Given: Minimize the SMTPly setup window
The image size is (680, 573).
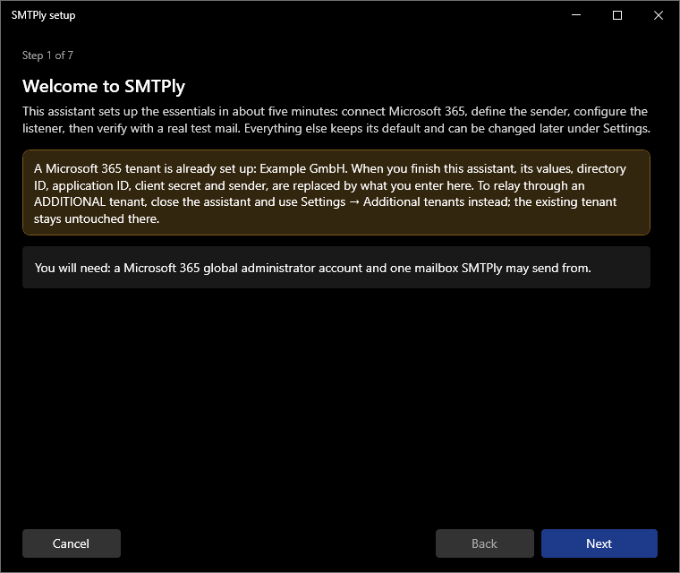Looking at the screenshot, I should coord(576,15).
